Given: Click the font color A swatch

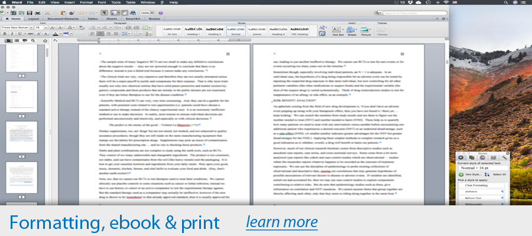Looking at the screenshot, I should tap(56, 34).
